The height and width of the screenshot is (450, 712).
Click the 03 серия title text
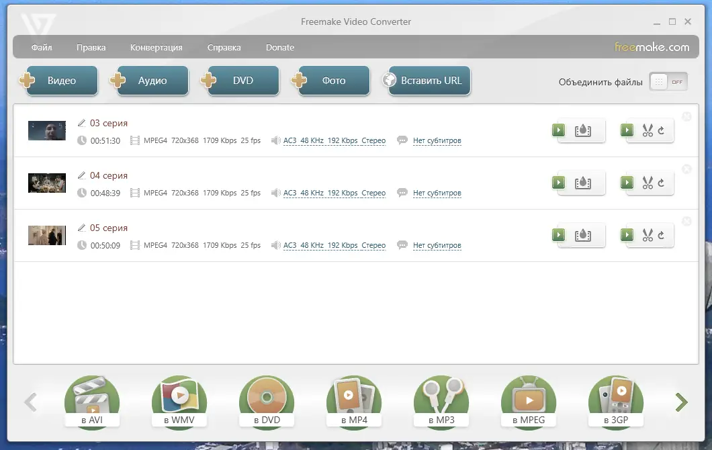(109, 123)
